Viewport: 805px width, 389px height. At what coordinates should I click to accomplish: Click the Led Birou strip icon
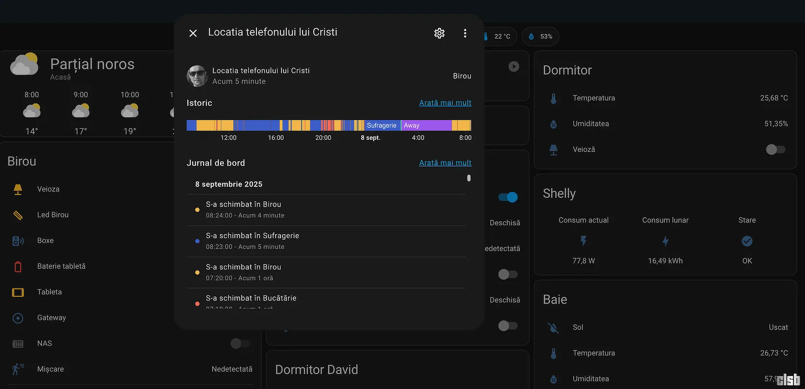click(x=18, y=215)
